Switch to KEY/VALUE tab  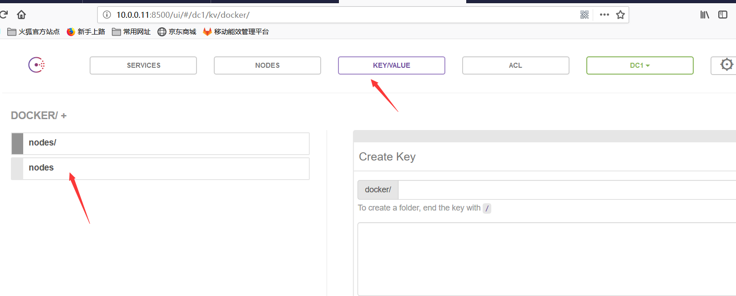coord(392,65)
